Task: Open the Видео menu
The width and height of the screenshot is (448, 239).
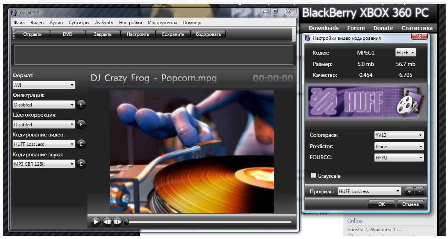Action: (37, 23)
